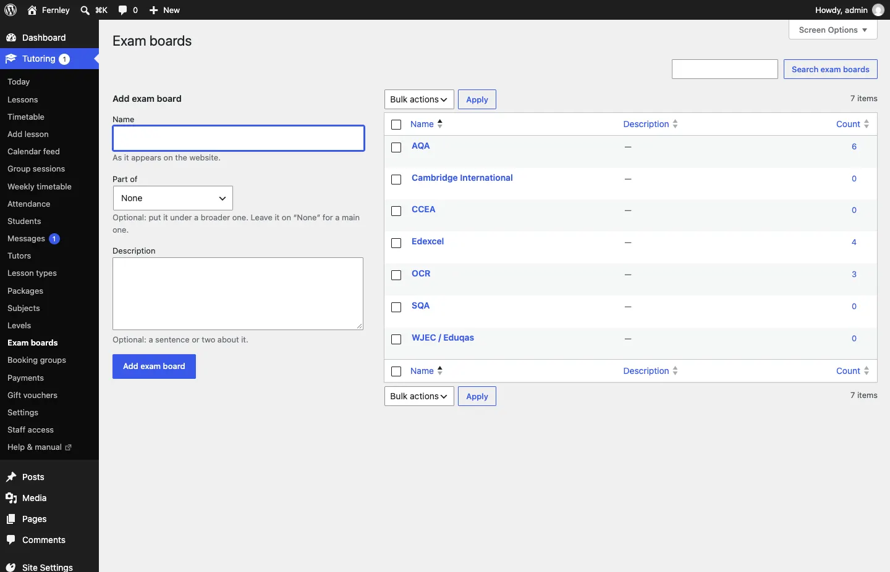
Task: Click the Search exam boards button
Action: 831,69
